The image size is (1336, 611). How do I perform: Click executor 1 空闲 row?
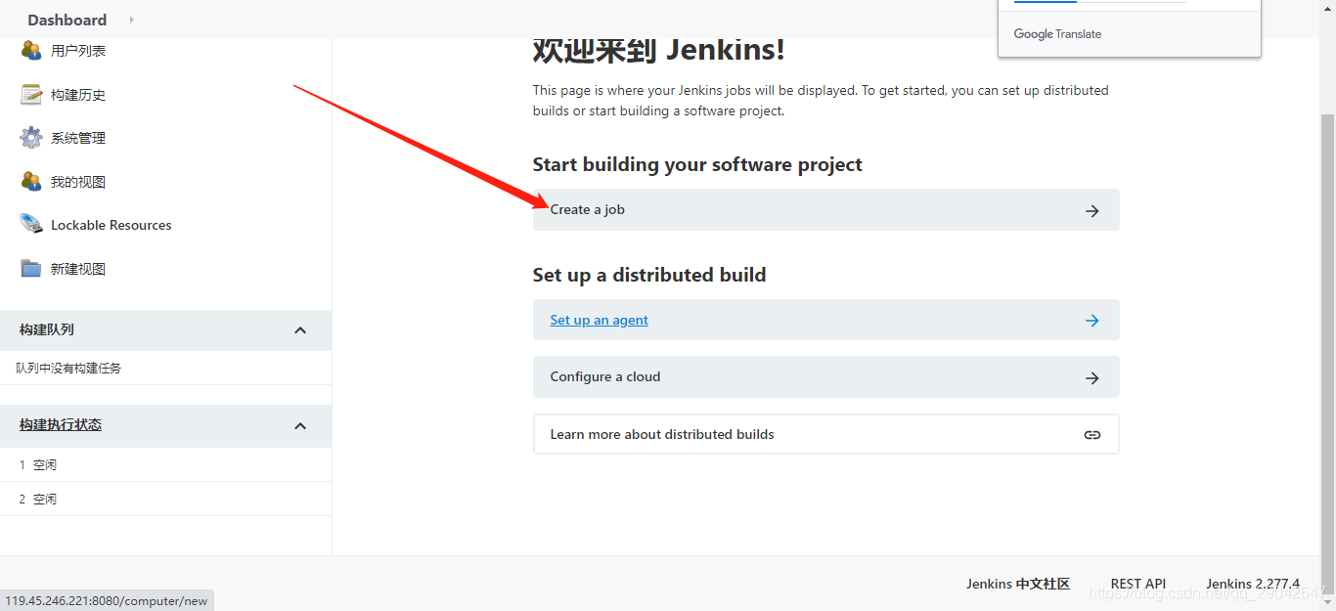click(165, 465)
